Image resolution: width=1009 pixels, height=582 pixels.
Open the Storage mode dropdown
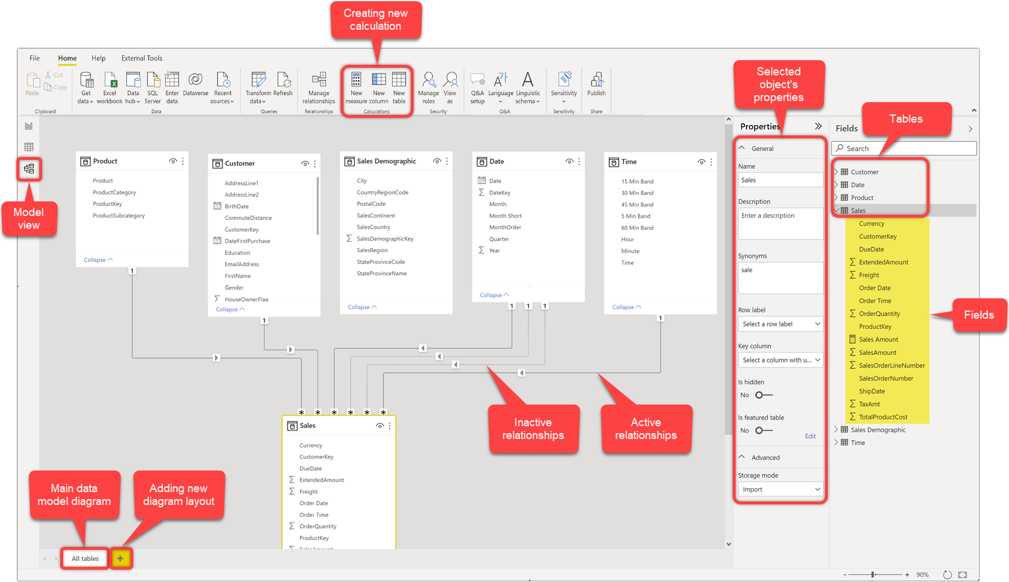781,489
